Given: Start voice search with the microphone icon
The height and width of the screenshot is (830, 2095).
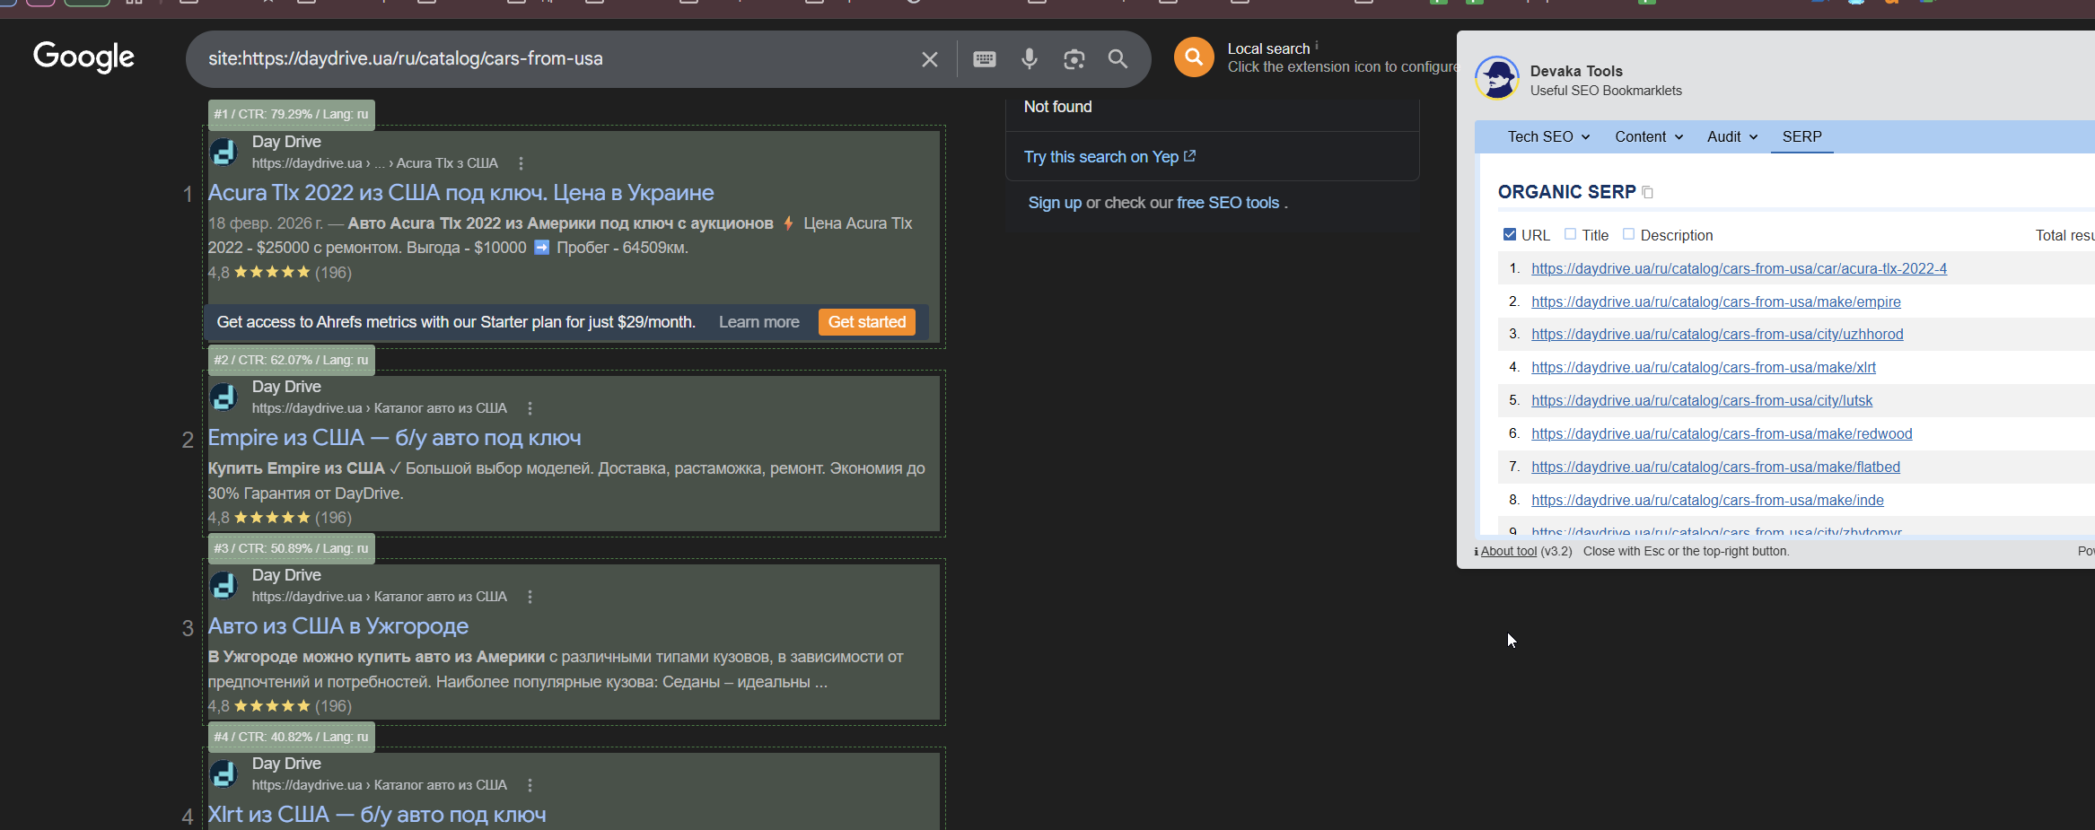Looking at the screenshot, I should (1030, 59).
